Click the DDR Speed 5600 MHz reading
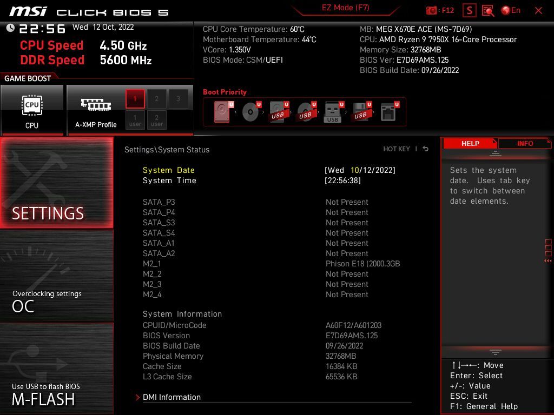 [x=86, y=60]
